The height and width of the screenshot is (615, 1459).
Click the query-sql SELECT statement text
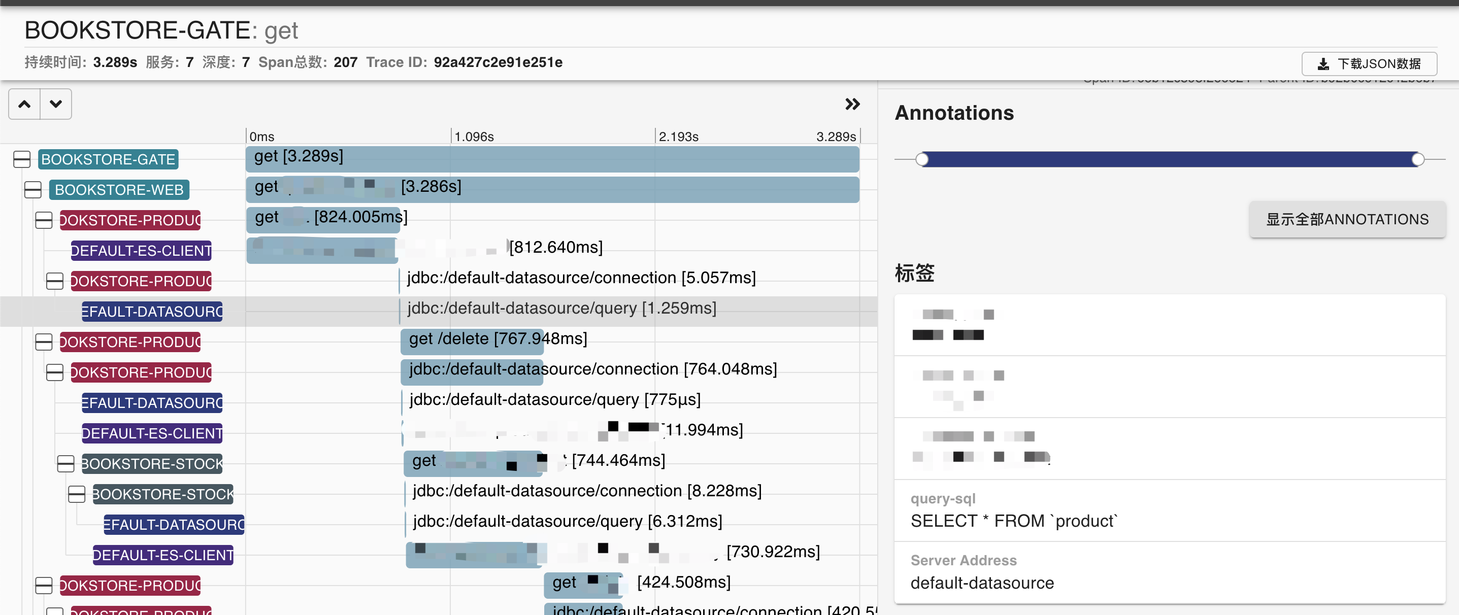pyautogui.click(x=1013, y=521)
